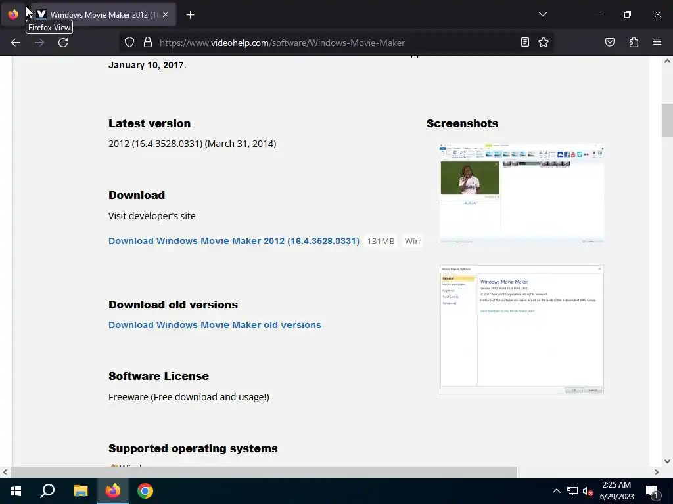
Task: Select the Windows Movie Maker 2012 tab
Action: [x=103, y=14]
